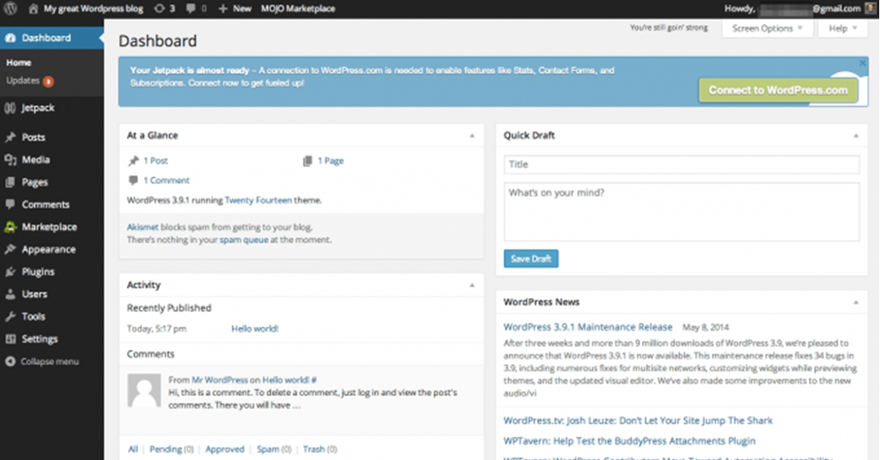
Task: Open the site home icon for My great Wordpress blog
Action: click(33, 9)
